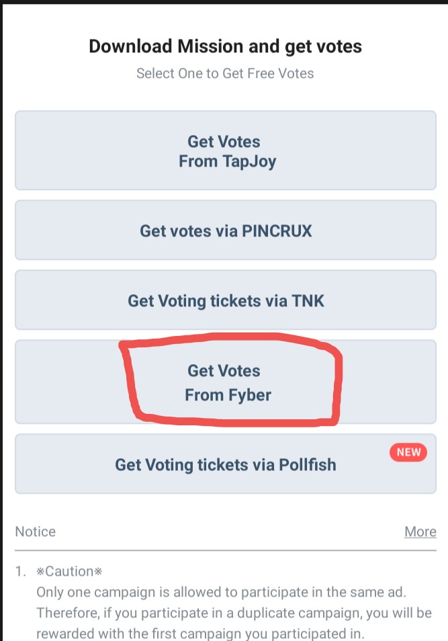This screenshot has width=448, height=641.
Task: Click the Caution heading in the notice
Action: coord(69,572)
